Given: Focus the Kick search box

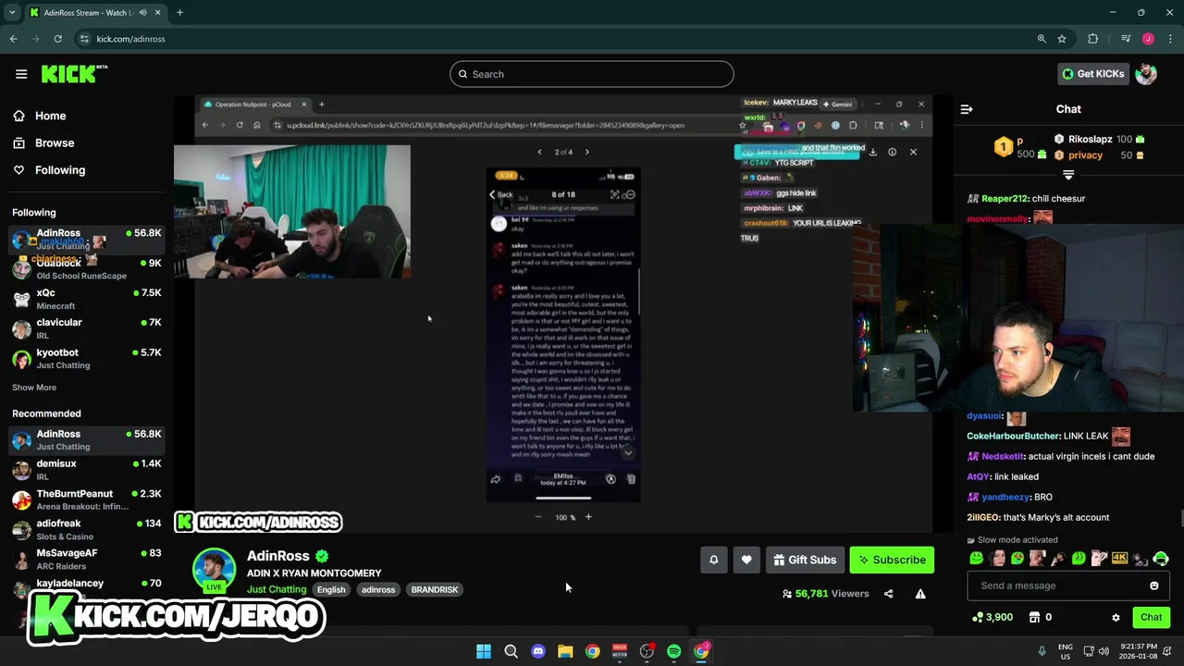Looking at the screenshot, I should 592,74.
